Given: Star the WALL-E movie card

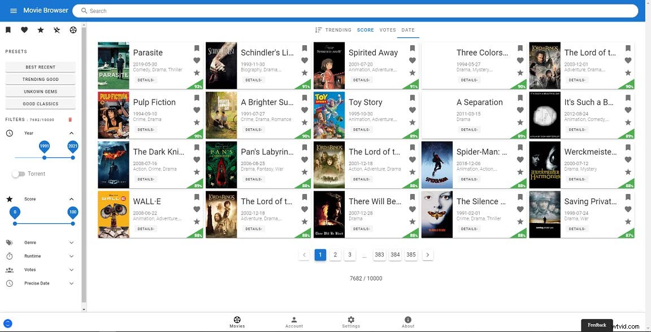Looking at the screenshot, I should [197, 222].
